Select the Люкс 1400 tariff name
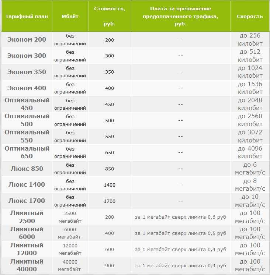 (27, 184)
